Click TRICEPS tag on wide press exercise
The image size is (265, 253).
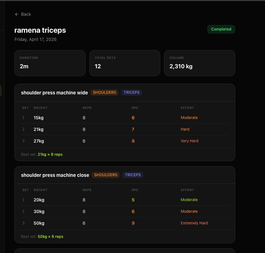132,93
